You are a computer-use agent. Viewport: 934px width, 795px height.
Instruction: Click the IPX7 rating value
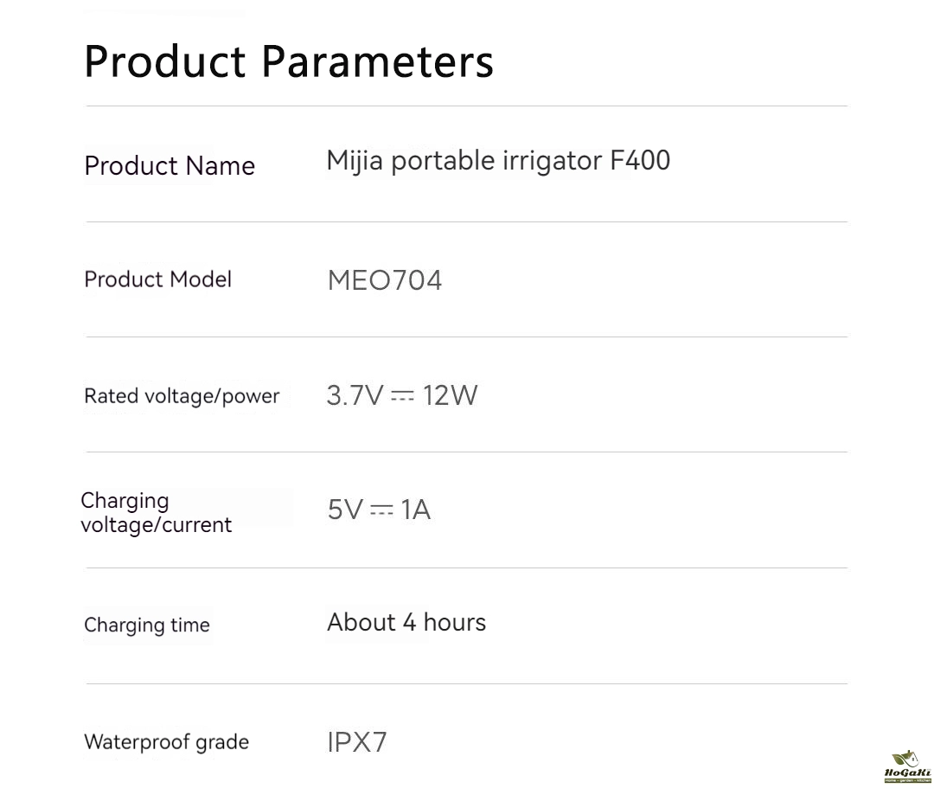click(357, 742)
